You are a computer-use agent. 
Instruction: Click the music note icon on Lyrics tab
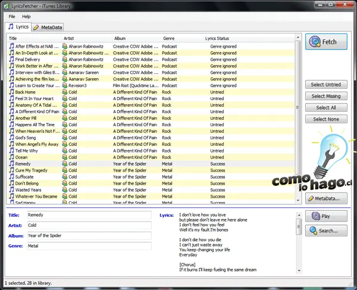11,26
